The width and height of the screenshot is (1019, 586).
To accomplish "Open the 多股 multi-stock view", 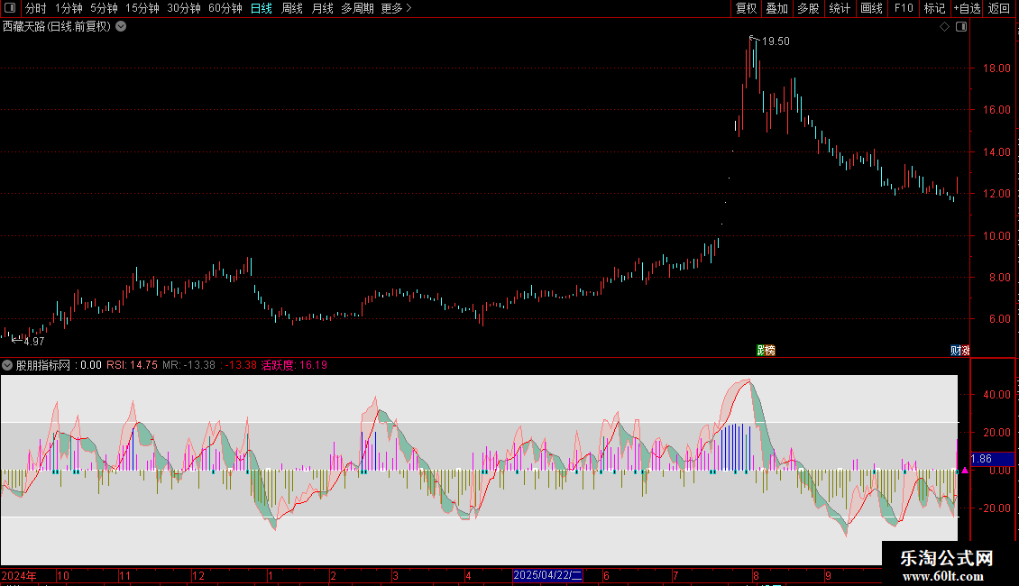I will tap(808, 8).
